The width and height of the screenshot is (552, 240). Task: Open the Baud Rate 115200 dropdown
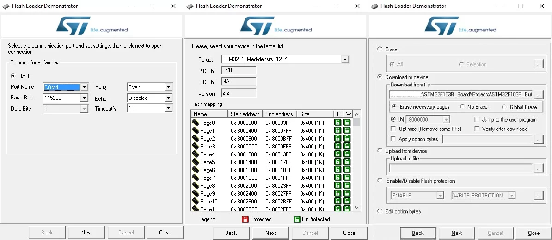(x=84, y=98)
